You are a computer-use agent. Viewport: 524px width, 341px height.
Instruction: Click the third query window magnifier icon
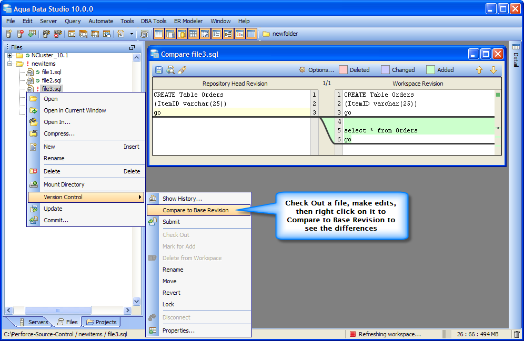coord(95,34)
